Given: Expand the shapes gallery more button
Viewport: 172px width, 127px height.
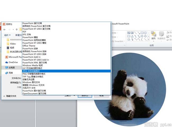Looking at the screenshot, I should (x=148, y=39).
